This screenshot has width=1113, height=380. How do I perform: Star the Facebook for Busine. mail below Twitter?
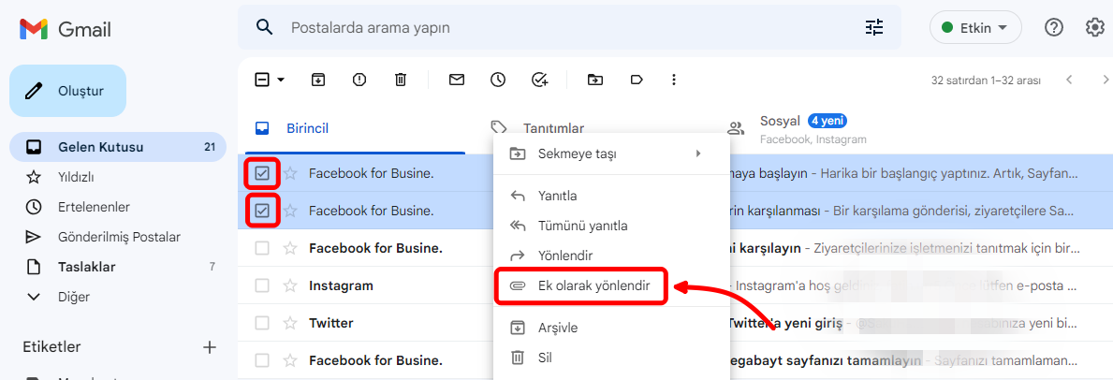(x=289, y=361)
